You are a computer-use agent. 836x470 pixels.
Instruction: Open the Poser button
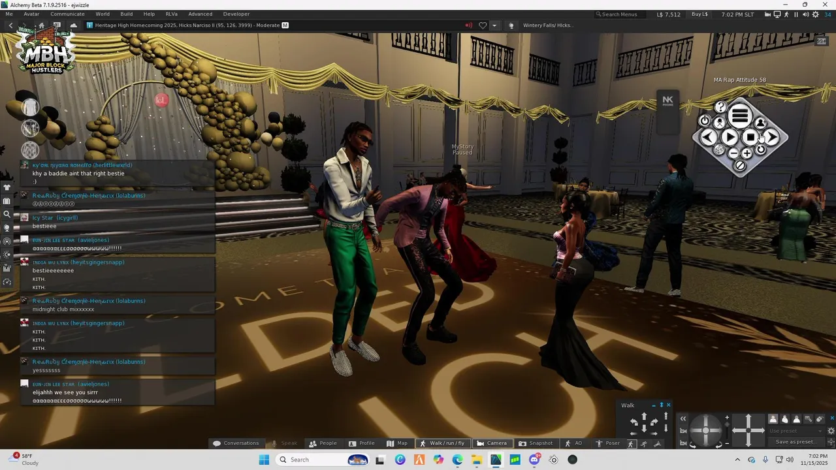(x=607, y=443)
